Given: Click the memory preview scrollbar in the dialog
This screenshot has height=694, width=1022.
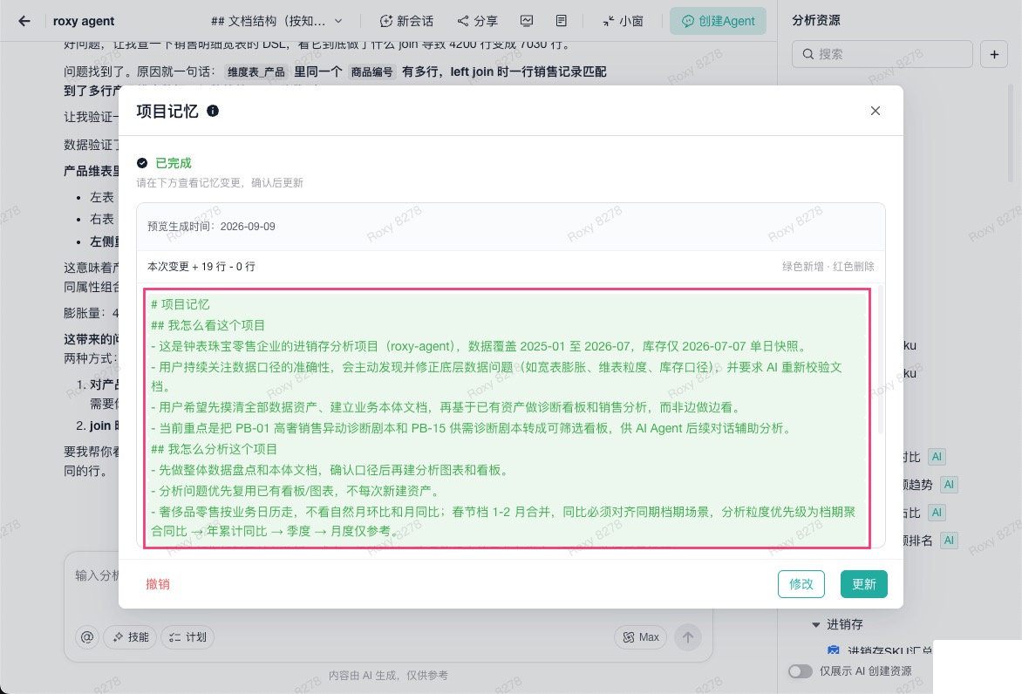Looking at the screenshot, I should [x=881, y=360].
